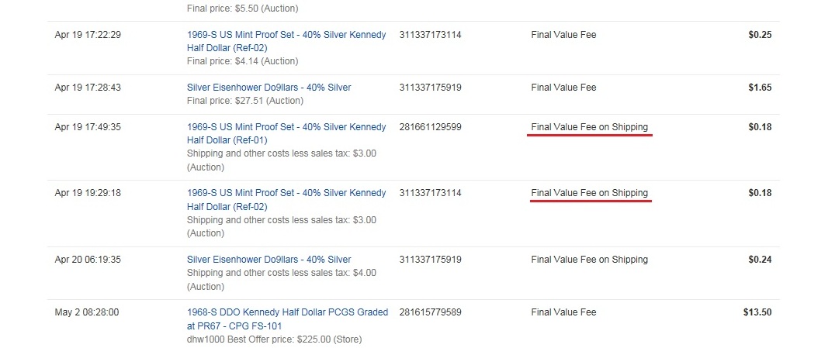The height and width of the screenshot is (348, 835).
Task: Click item number 311337173114 beside the $0.25 fee
Action: pos(430,35)
